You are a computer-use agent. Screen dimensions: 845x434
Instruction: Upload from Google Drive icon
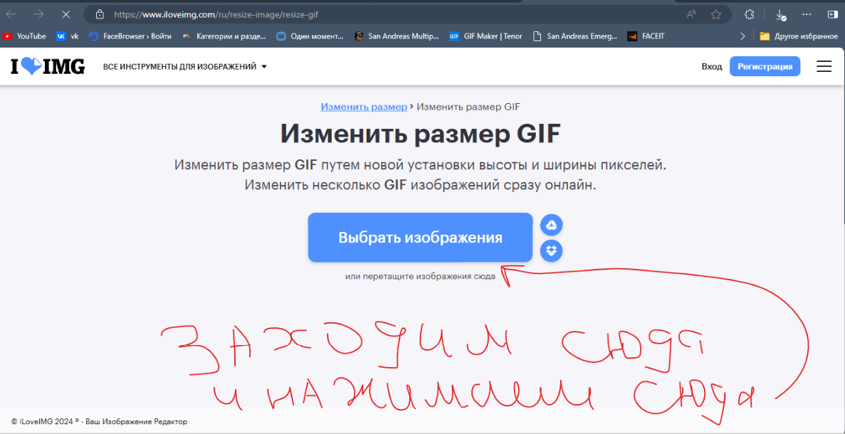pos(551,226)
